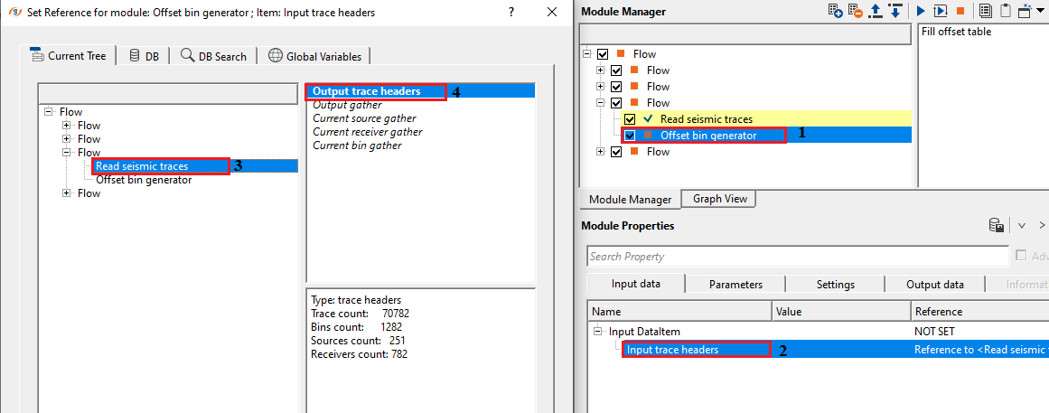Collapse the root Flow in Module Manager

pyautogui.click(x=586, y=53)
